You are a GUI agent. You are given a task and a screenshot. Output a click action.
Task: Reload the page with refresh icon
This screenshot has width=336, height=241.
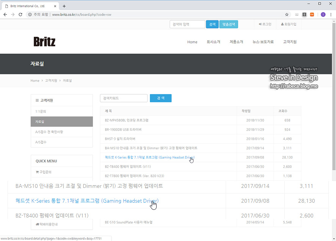pyautogui.click(x=20, y=14)
